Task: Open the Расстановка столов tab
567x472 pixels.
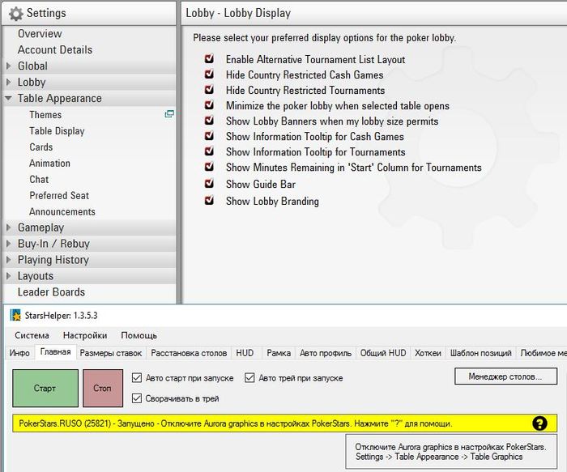Action: 189,353
